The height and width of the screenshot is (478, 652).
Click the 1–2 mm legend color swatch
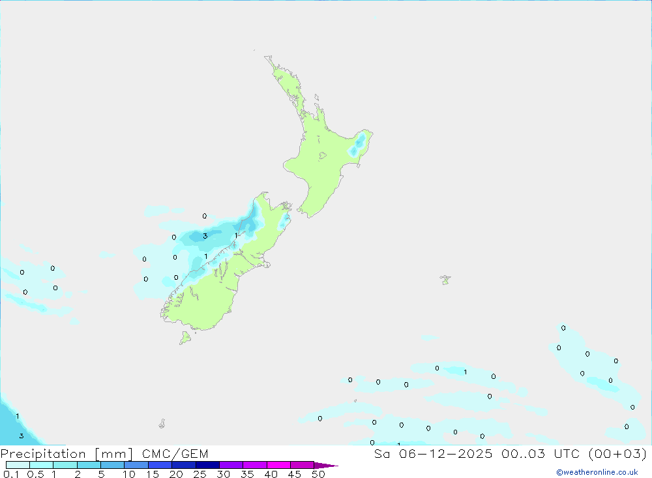tap(65, 465)
